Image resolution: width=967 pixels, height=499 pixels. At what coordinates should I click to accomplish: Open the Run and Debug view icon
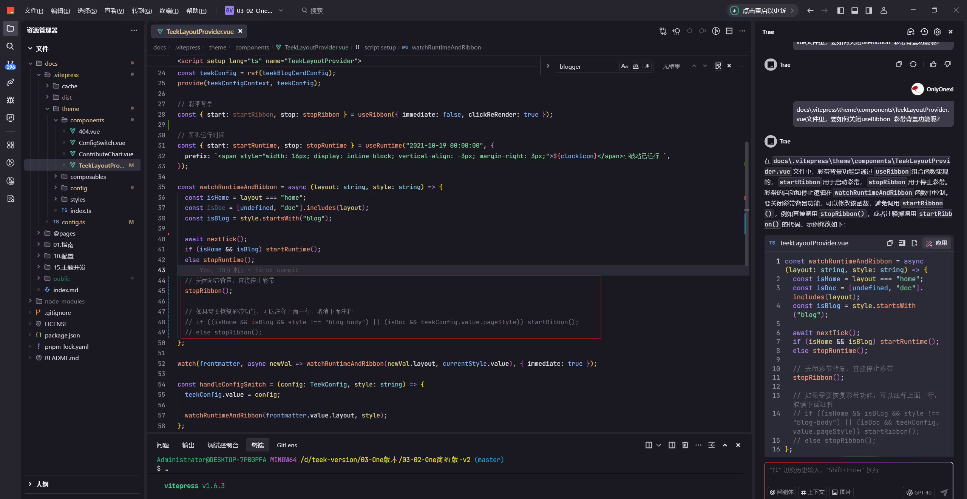point(10,100)
